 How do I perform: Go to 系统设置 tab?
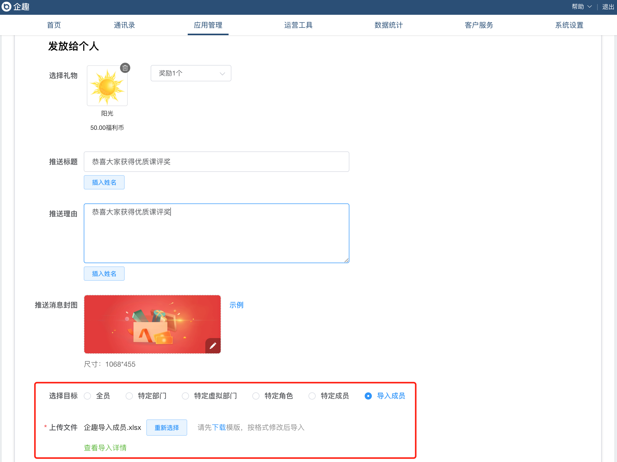tap(569, 25)
